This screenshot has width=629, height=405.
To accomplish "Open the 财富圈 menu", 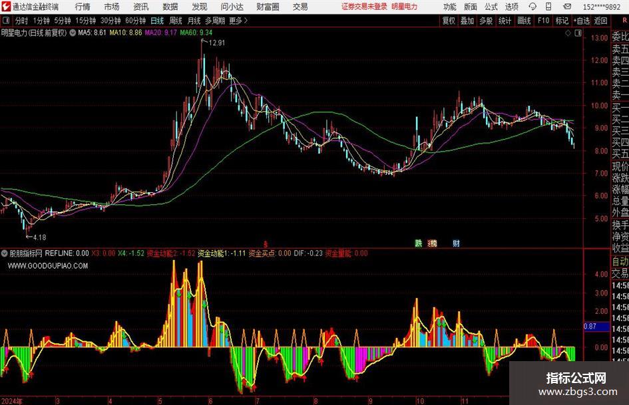I will [268, 7].
